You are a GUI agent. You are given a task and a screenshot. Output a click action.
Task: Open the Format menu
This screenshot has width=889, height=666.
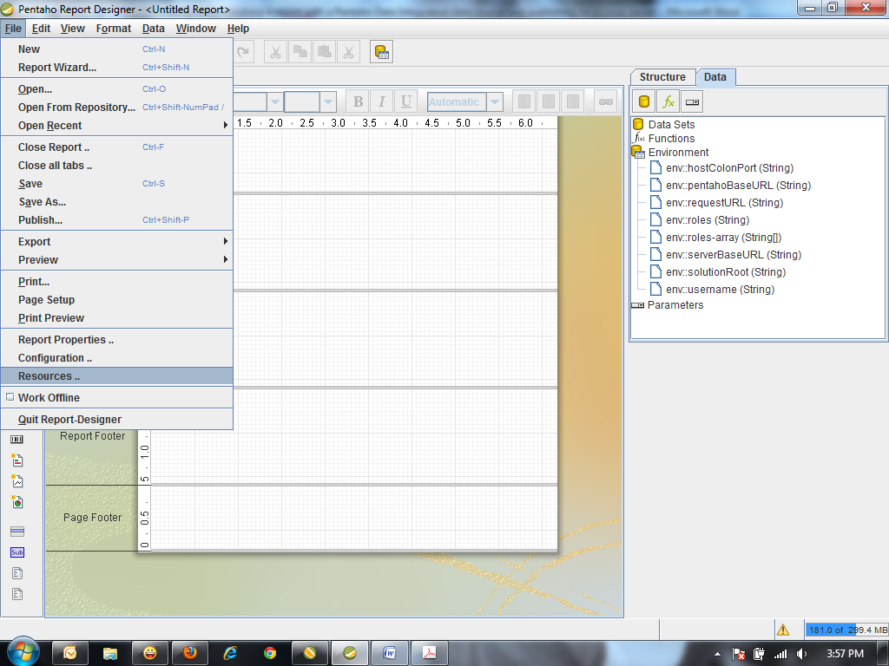(114, 29)
